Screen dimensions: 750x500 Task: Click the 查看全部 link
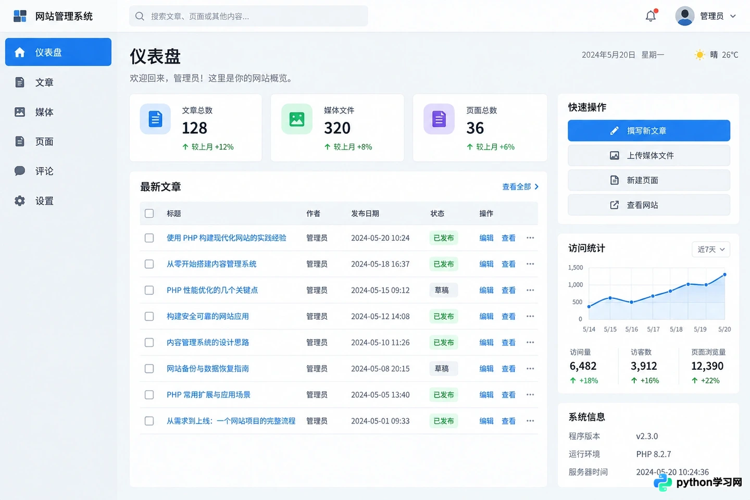click(x=520, y=186)
